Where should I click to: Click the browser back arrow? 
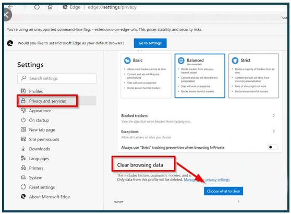10,7
